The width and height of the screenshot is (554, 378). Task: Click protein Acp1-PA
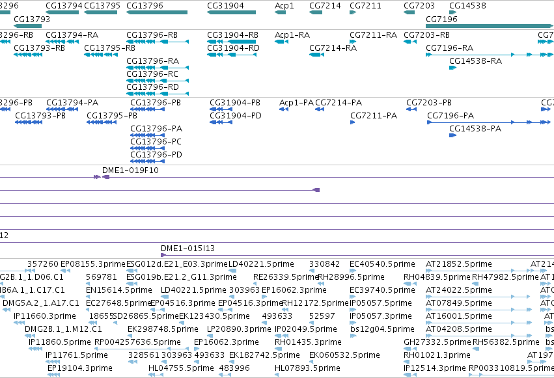296,103
